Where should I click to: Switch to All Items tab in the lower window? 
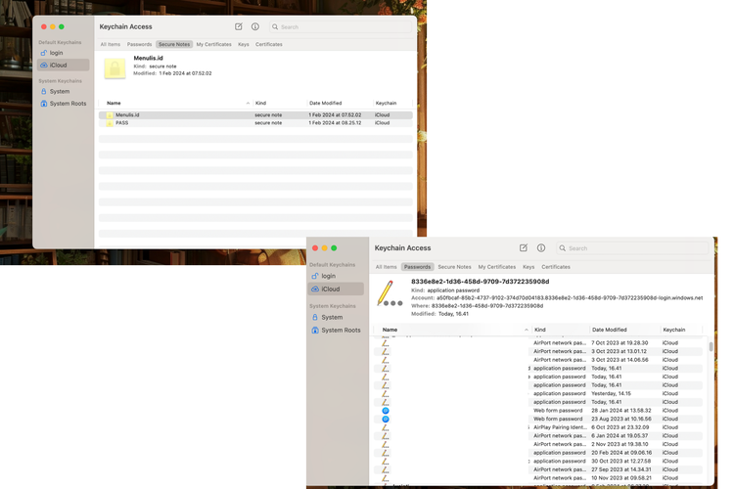(x=387, y=267)
